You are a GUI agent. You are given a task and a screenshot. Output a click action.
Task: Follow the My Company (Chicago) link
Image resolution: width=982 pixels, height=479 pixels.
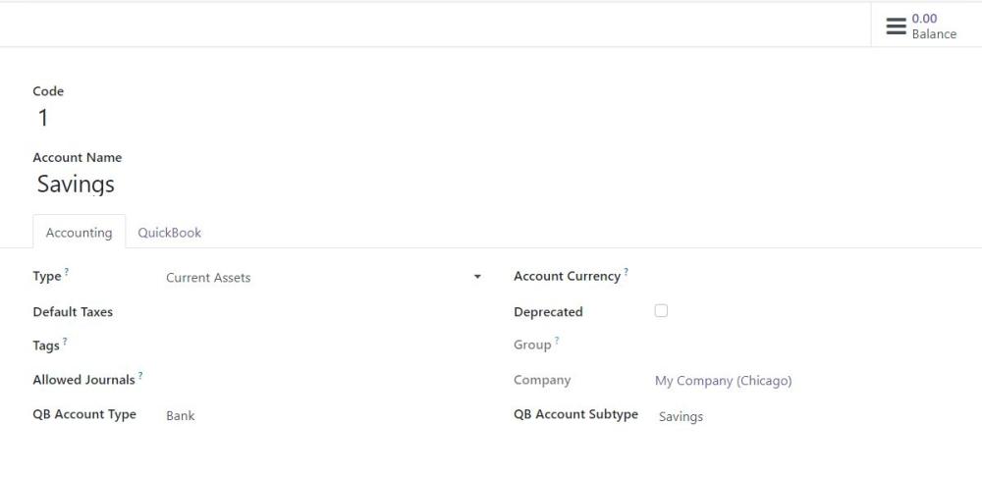[x=723, y=381]
